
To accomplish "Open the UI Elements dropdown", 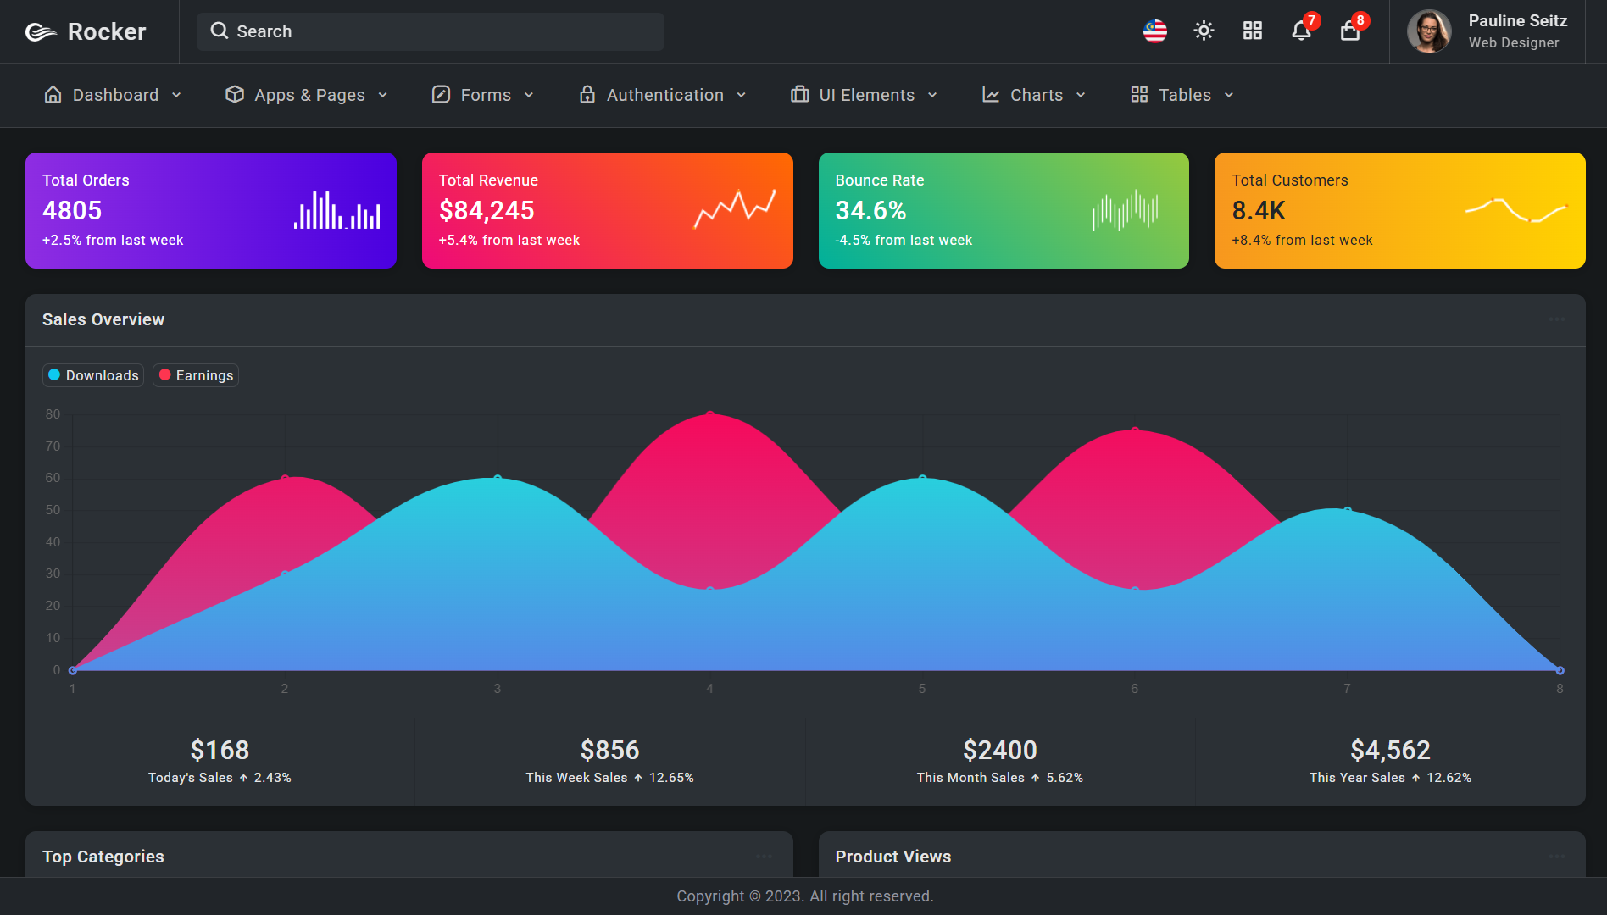I will pyautogui.click(x=865, y=95).
